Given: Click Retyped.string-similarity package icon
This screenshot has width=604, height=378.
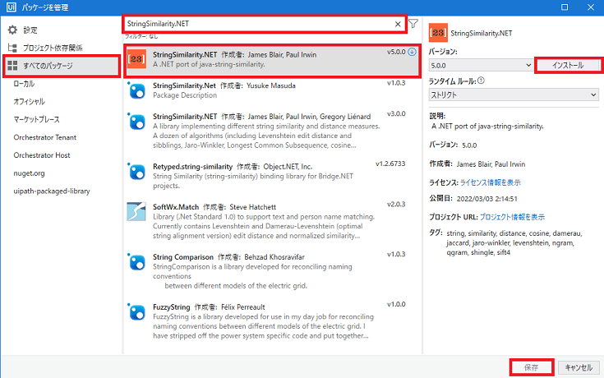Looking at the screenshot, I should (136, 172).
